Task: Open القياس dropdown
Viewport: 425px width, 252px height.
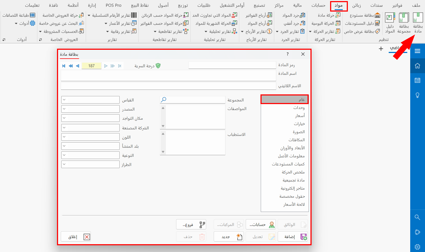Action: click(x=90, y=100)
